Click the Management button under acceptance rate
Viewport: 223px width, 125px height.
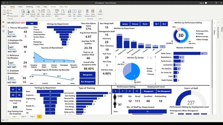[87, 75]
